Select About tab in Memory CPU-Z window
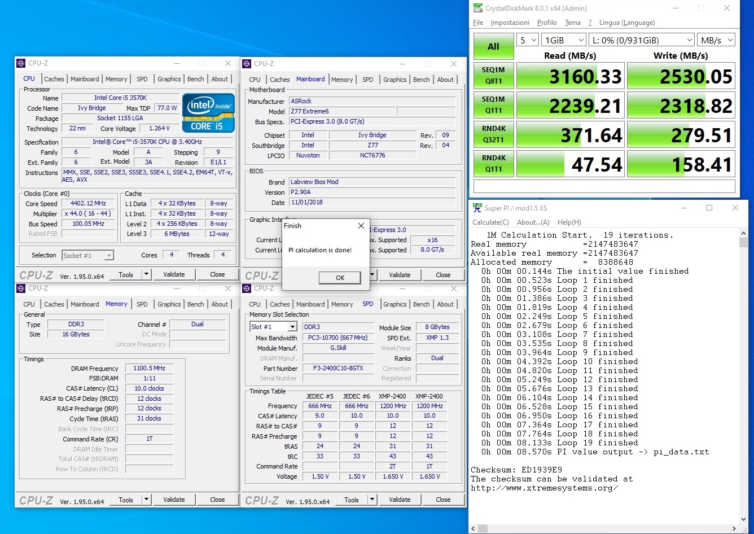754x534 pixels. [220, 304]
